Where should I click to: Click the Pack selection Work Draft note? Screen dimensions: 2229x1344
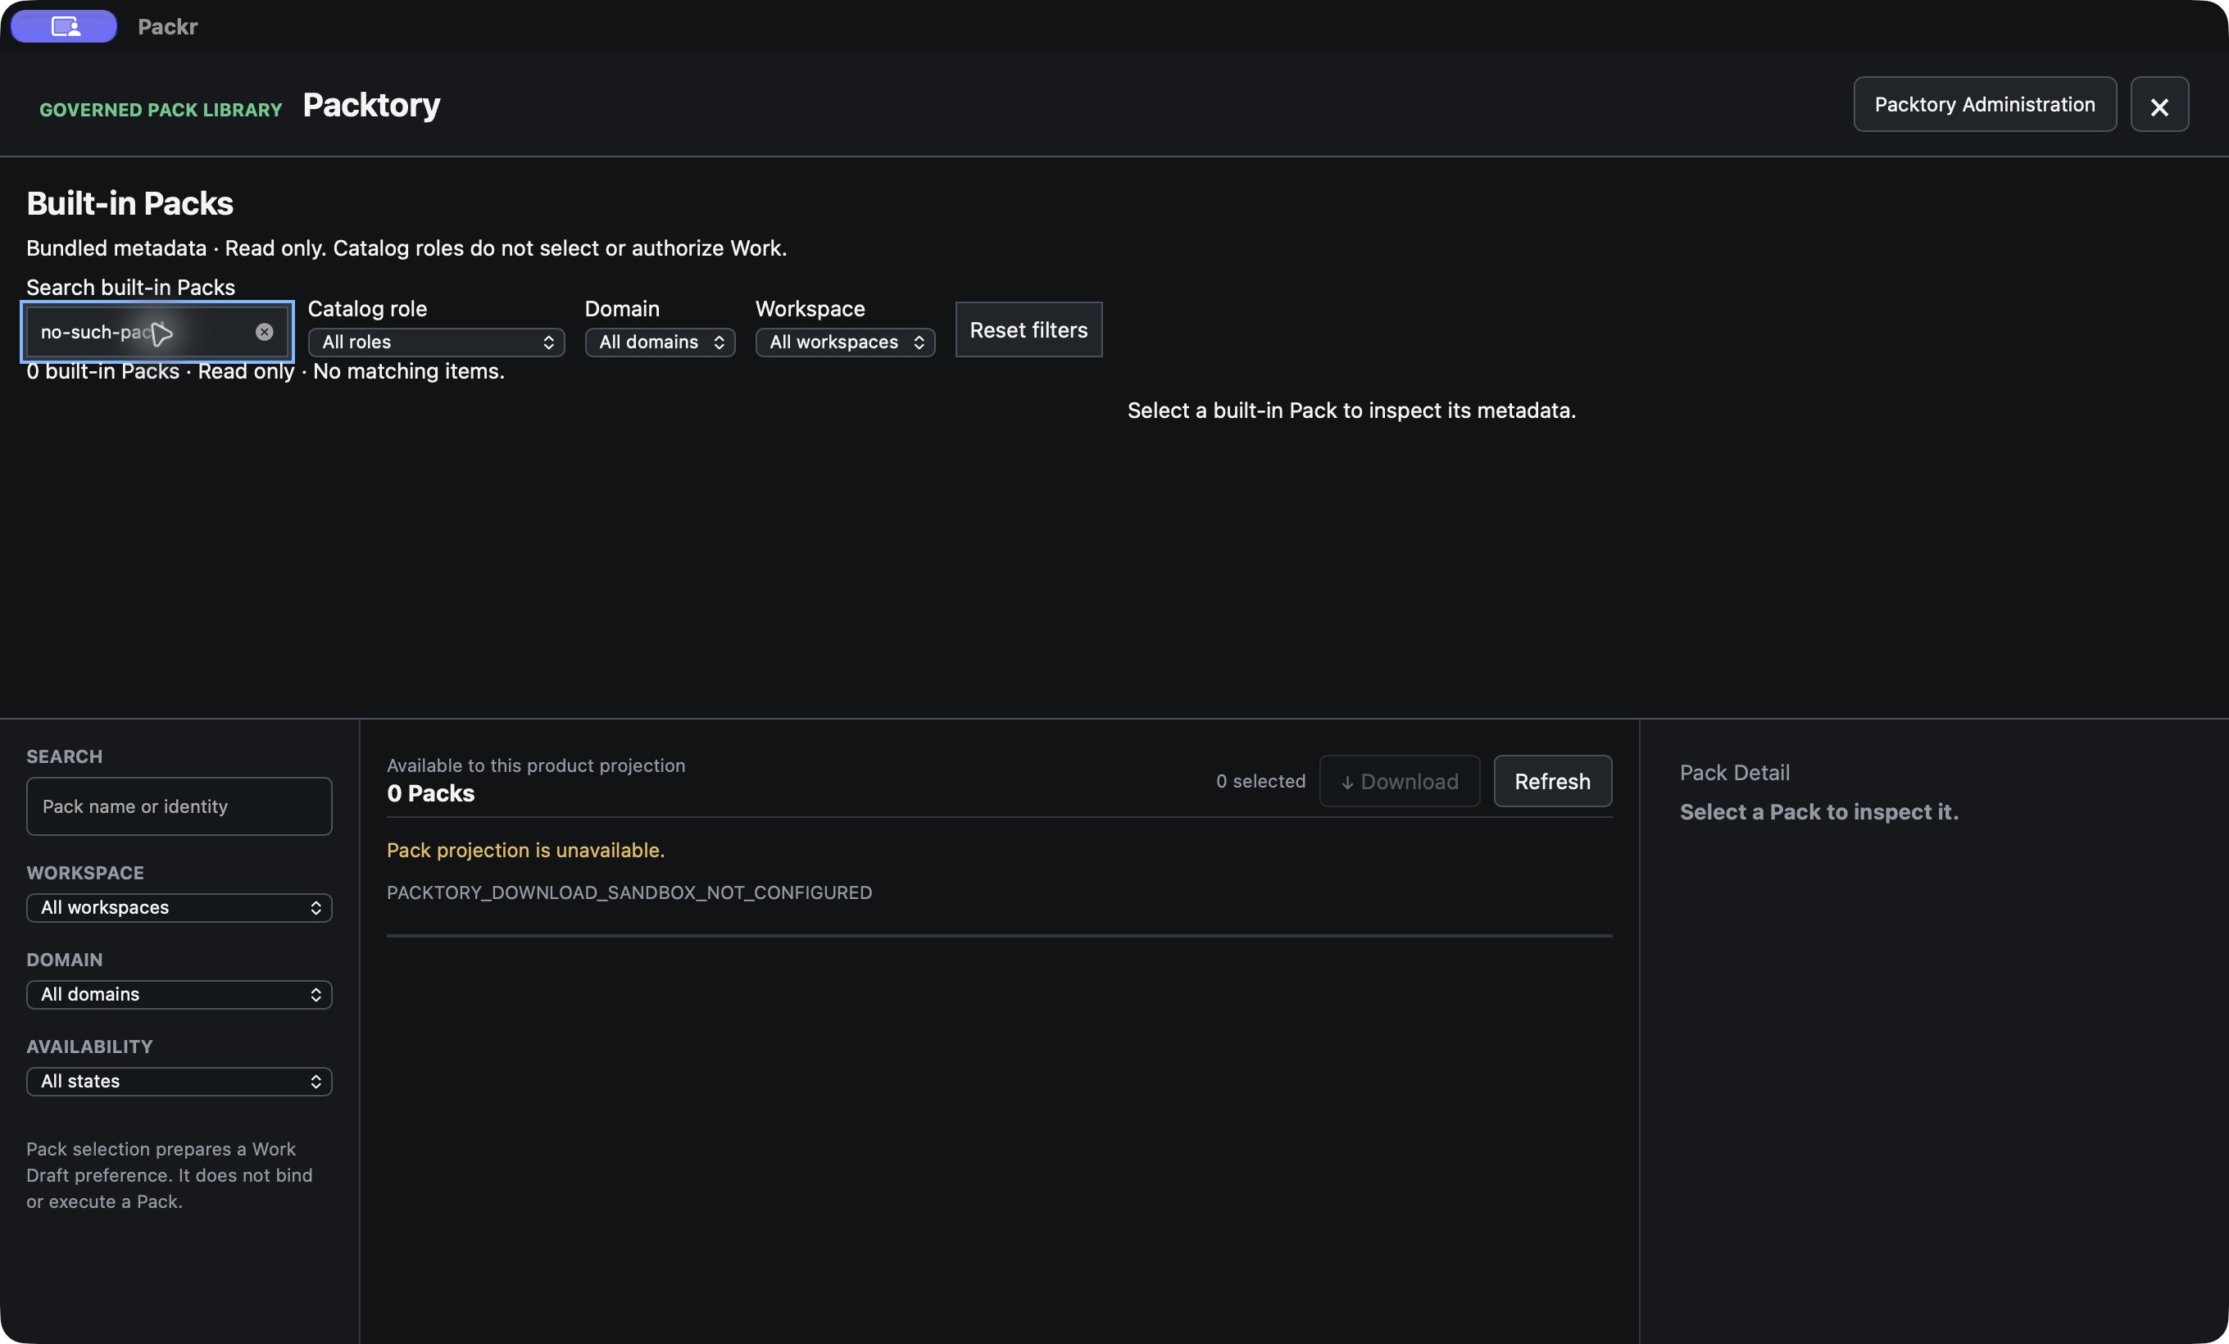coord(169,1176)
